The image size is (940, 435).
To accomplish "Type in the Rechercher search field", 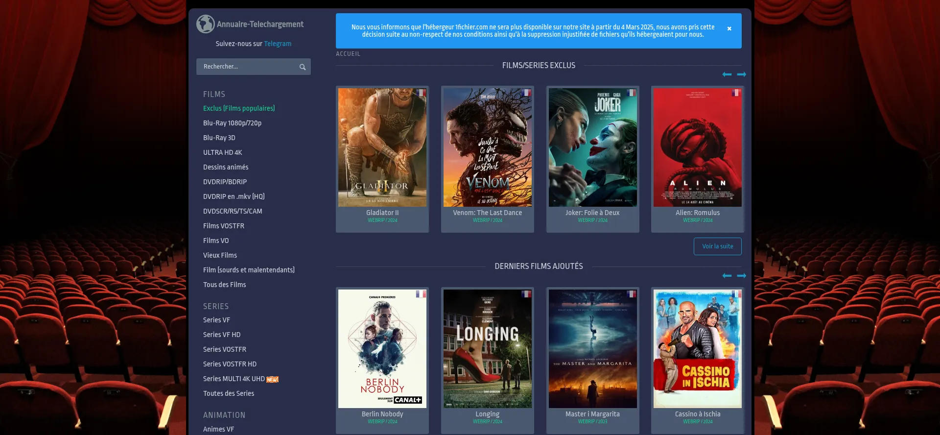I will click(x=247, y=67).
